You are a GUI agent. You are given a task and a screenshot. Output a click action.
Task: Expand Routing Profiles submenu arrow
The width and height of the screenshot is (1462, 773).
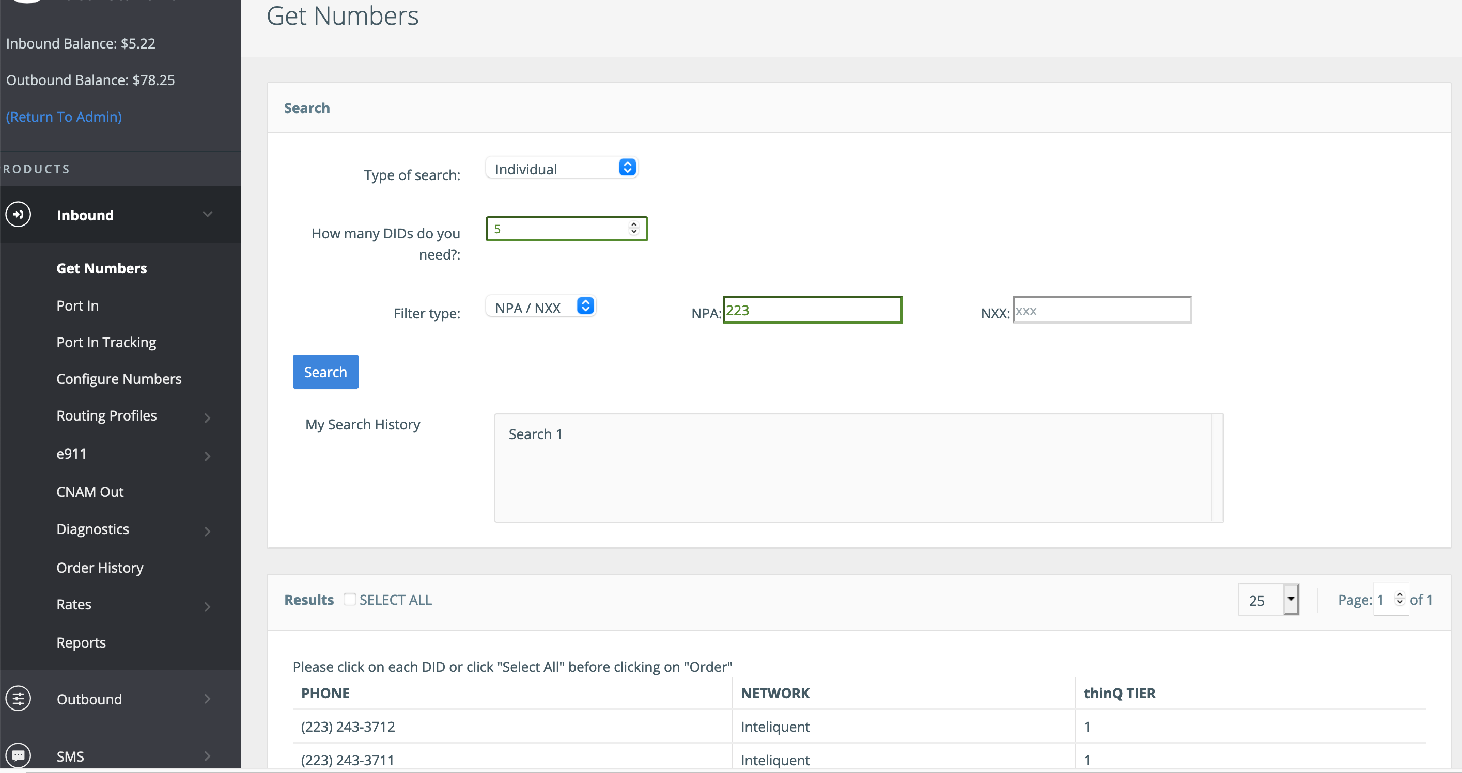208,417
